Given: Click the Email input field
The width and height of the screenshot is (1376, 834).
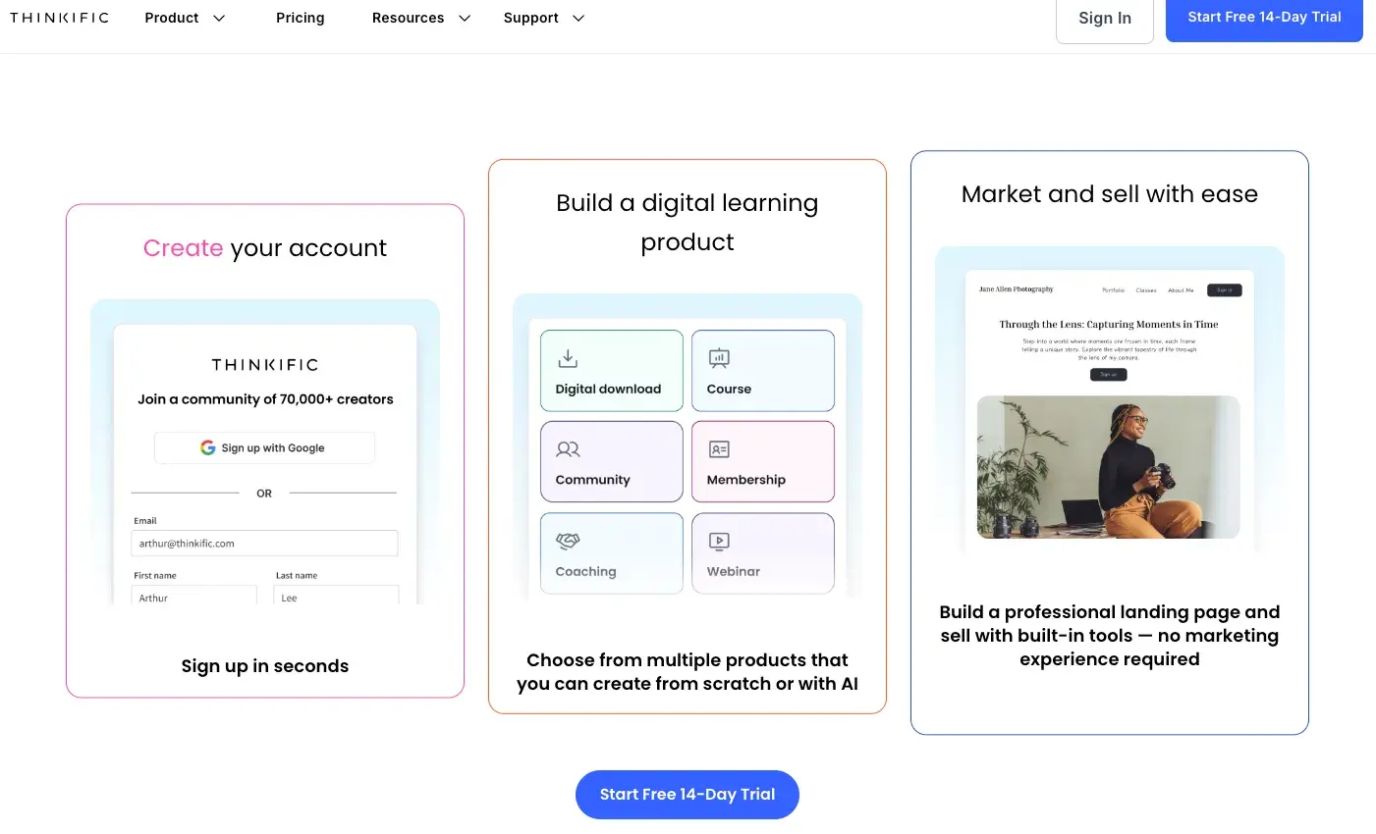Looking at the screenshot, I should (x=264, y=544).
